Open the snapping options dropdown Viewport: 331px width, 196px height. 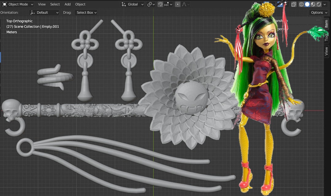coord(168,4)
